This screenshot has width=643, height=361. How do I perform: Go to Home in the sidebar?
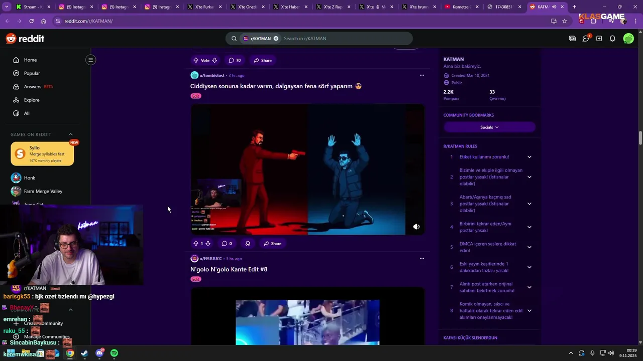tap(30, 60)
